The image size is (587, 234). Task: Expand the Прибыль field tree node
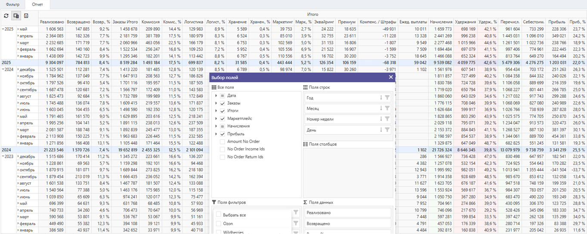tap(216, 134)
